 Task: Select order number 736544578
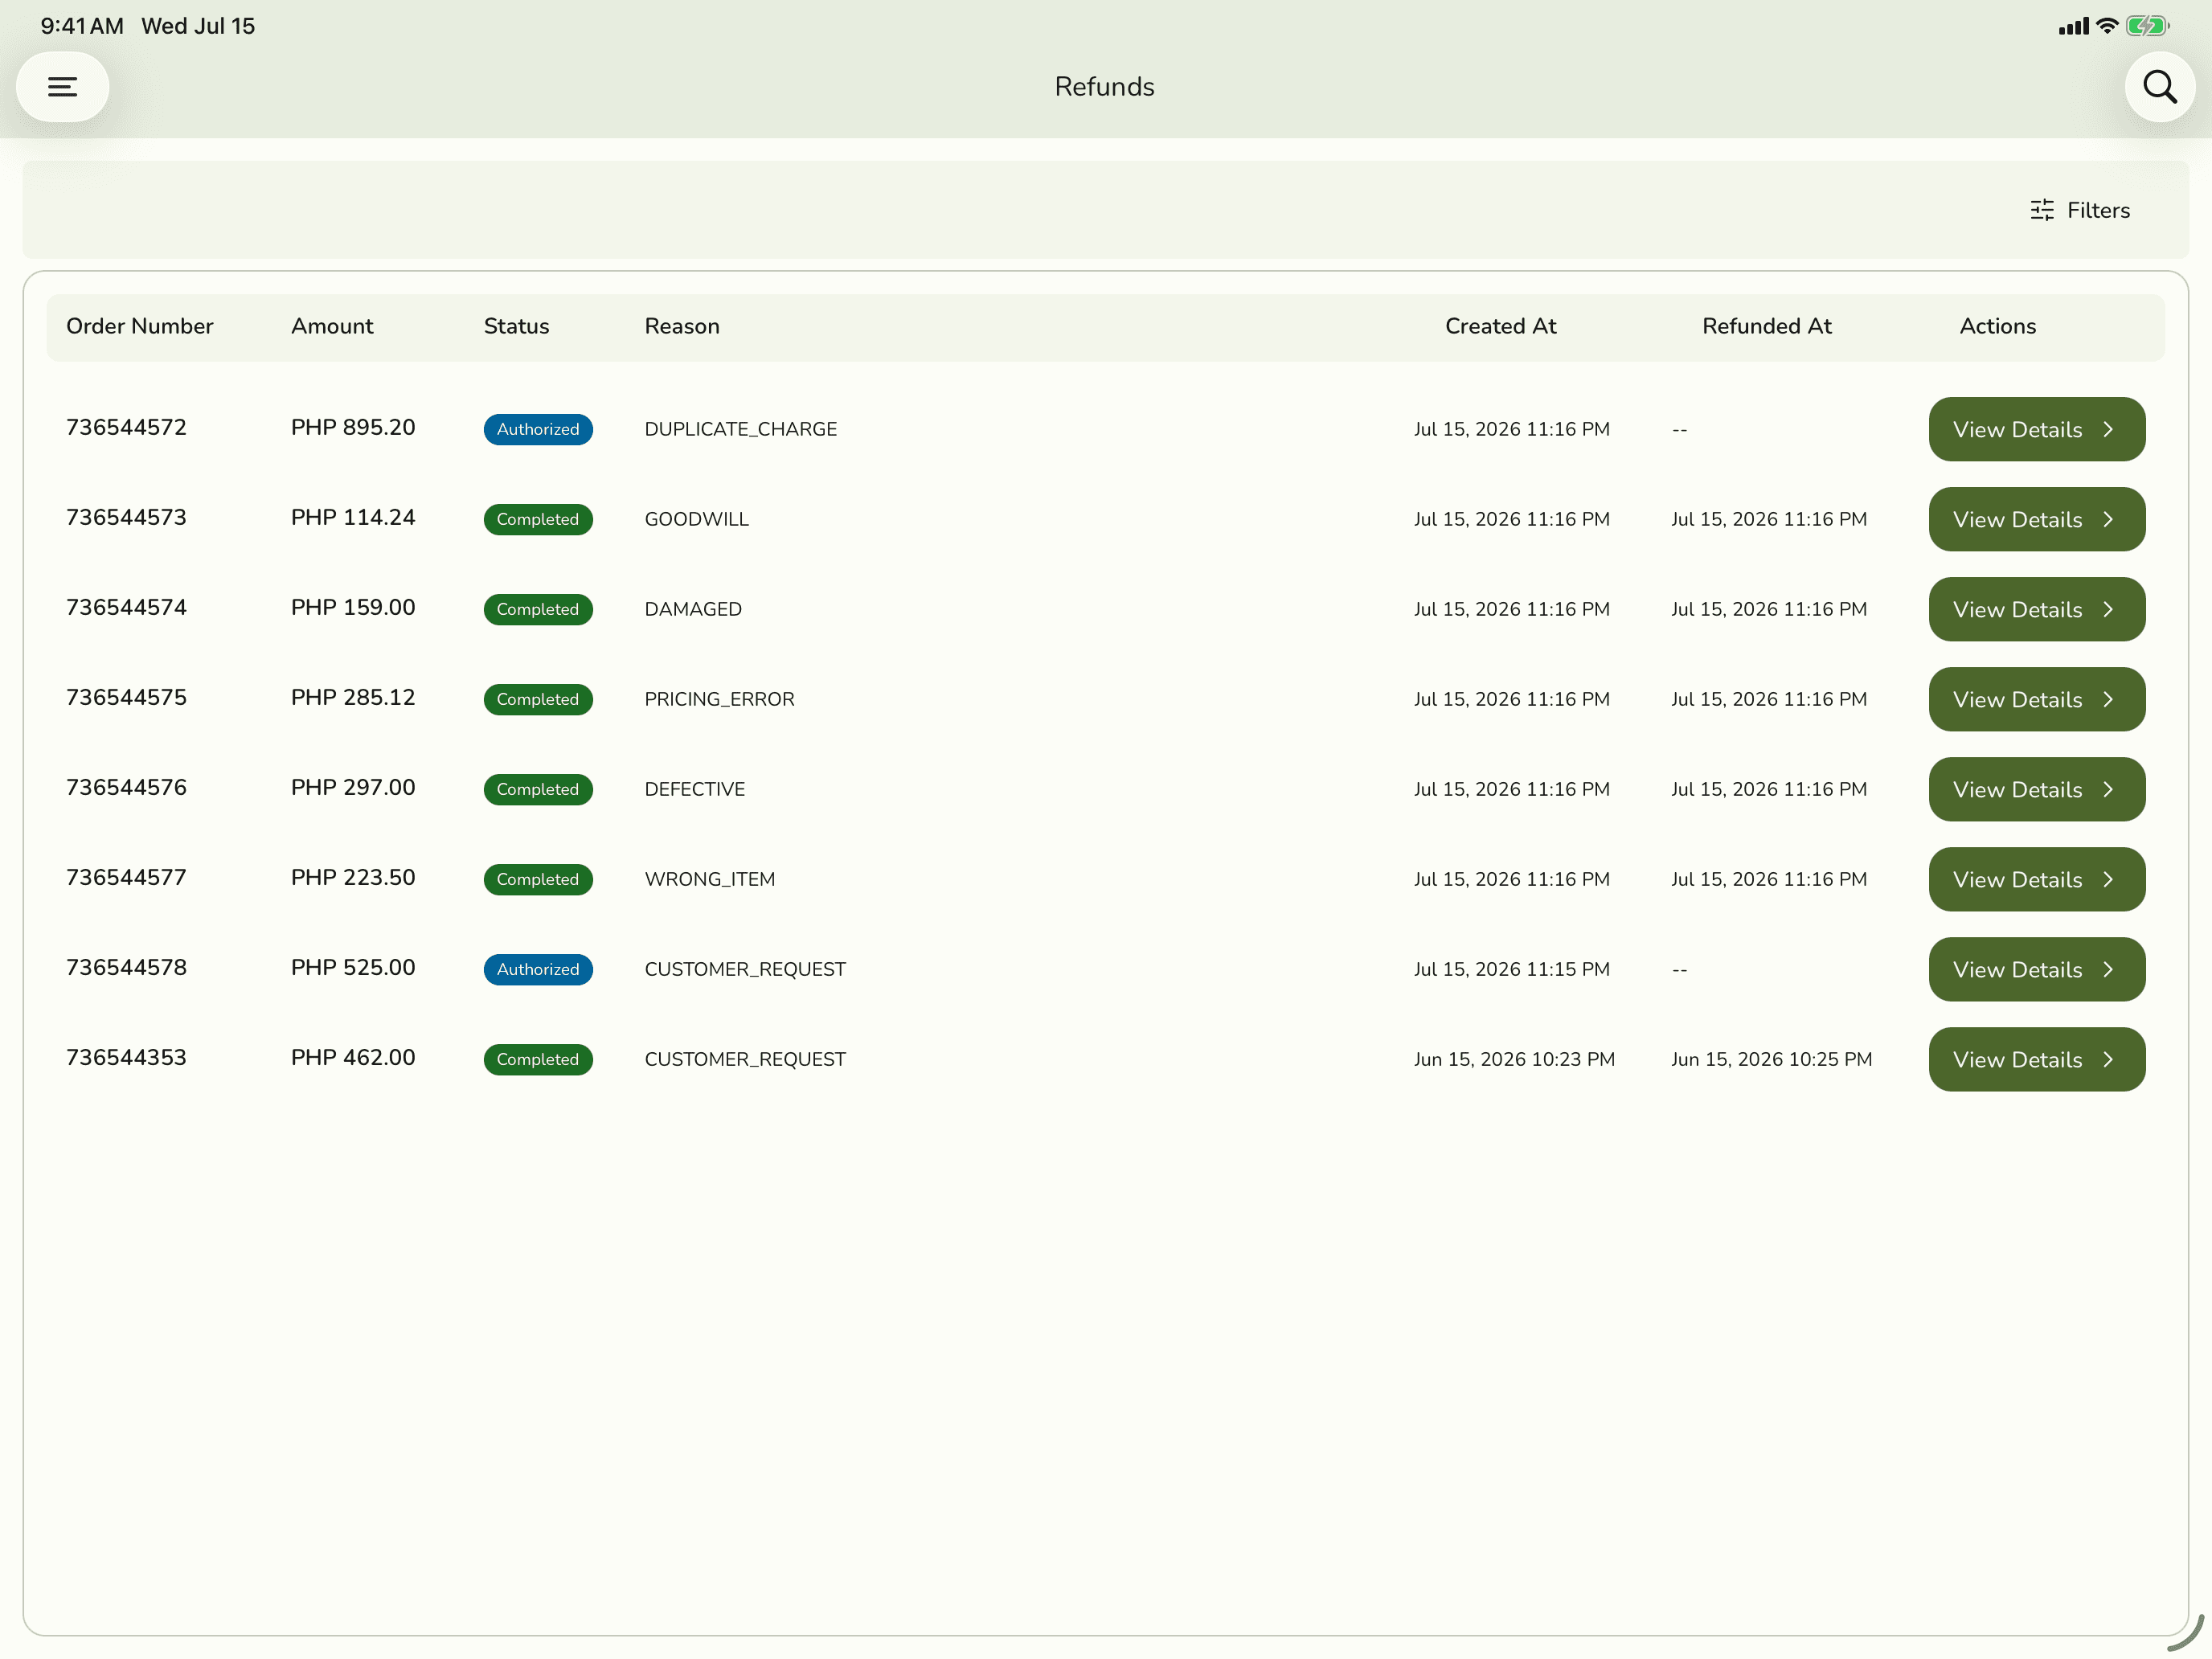126,967
